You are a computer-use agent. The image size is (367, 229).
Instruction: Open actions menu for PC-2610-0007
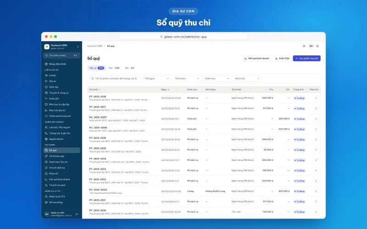point(316,119)
